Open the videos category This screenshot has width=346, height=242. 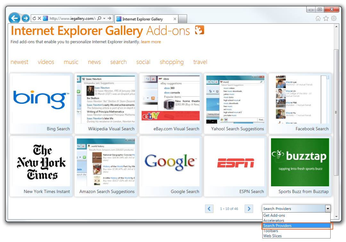tap(46, 62)
